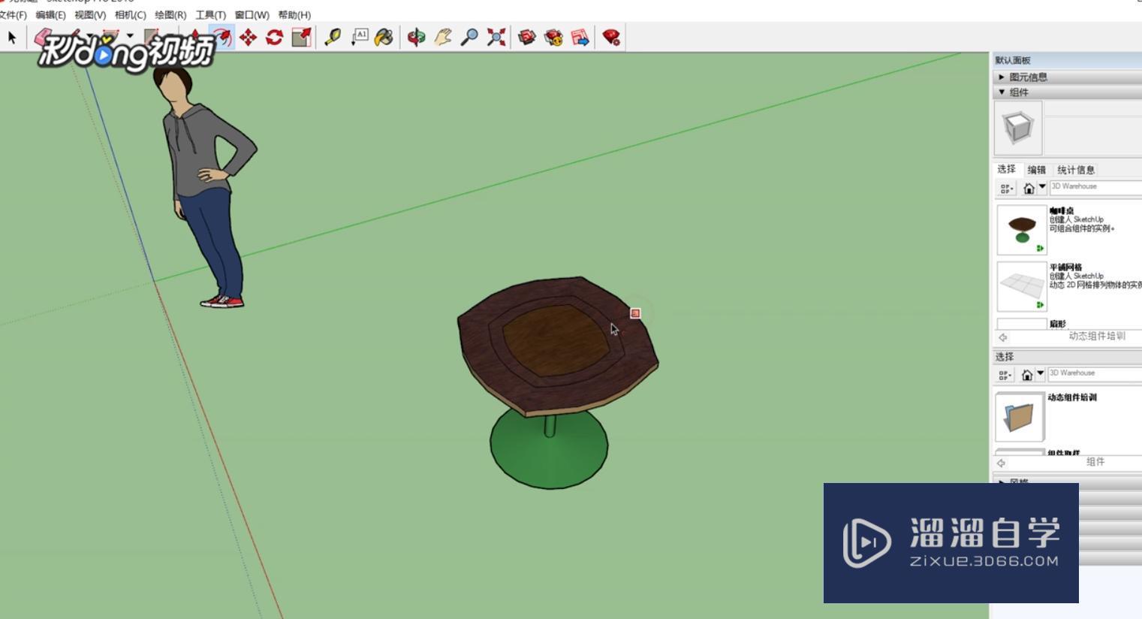Image resolution: width=1142 pixels, height=619 pixels.
Task: Open the 绘图(R) menu
Action: [x=170, y=15]
